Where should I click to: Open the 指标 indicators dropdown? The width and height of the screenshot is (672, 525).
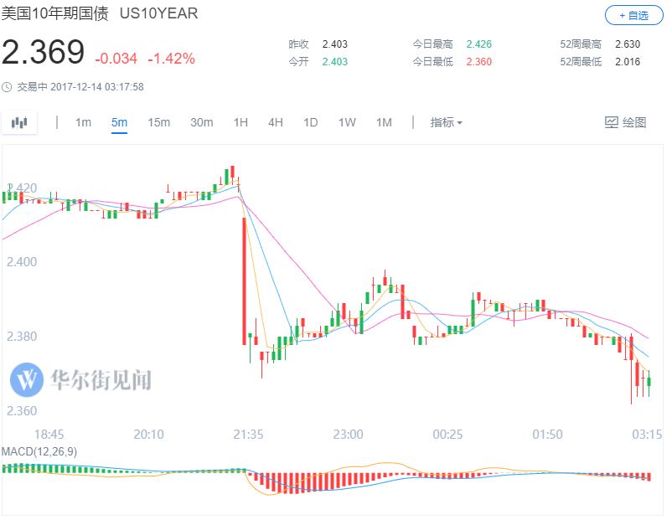446,123
